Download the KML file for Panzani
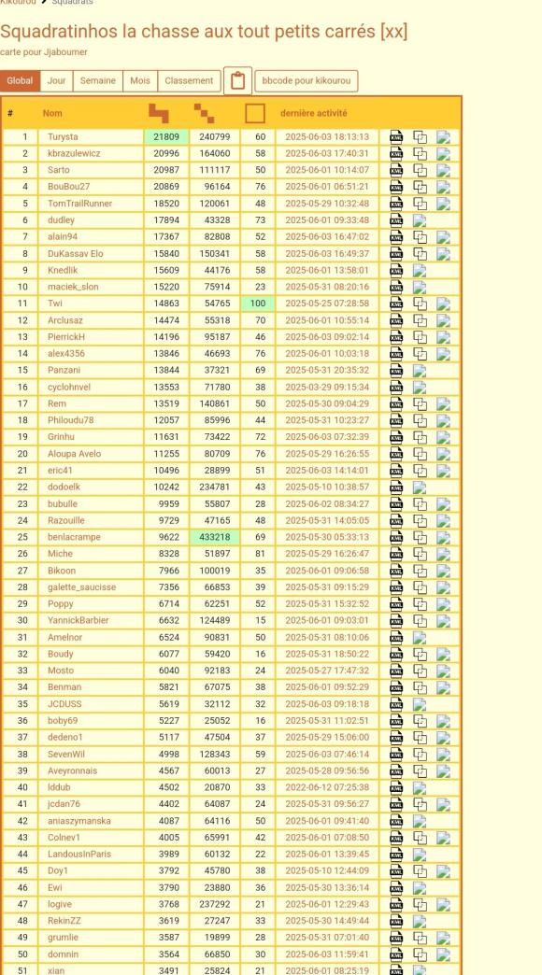 [x=396, y=370]
